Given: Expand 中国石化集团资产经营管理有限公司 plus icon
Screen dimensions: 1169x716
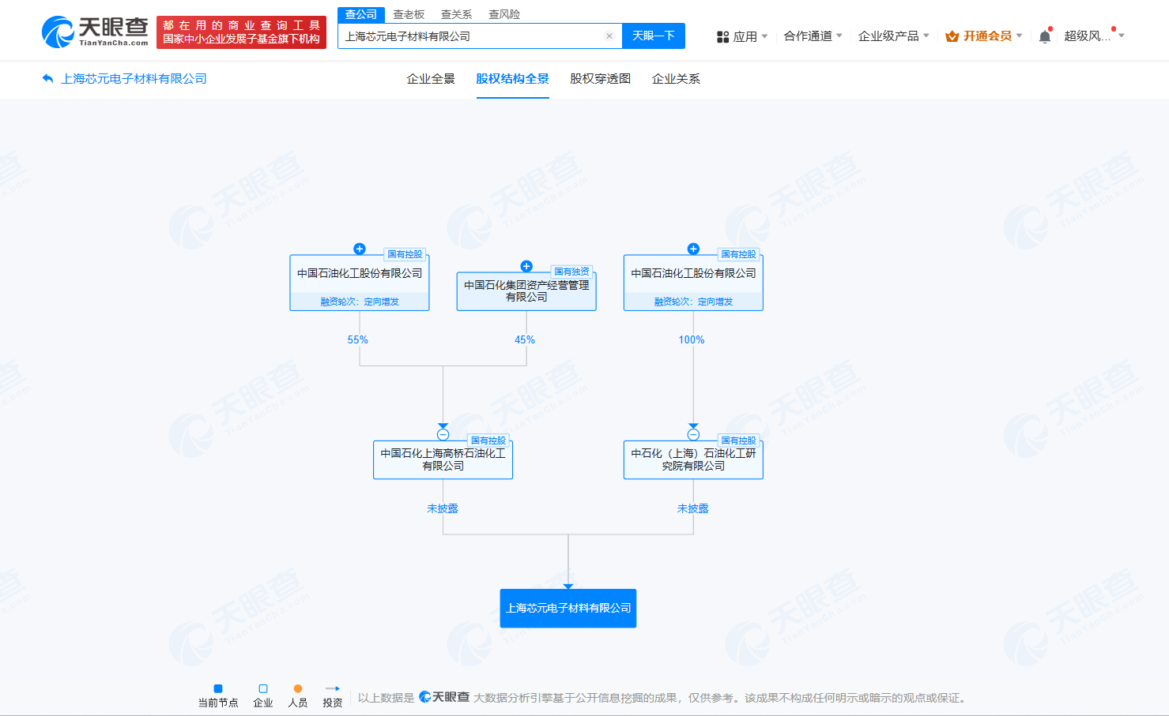Looking at the screenshot, I should click(526, 266).
